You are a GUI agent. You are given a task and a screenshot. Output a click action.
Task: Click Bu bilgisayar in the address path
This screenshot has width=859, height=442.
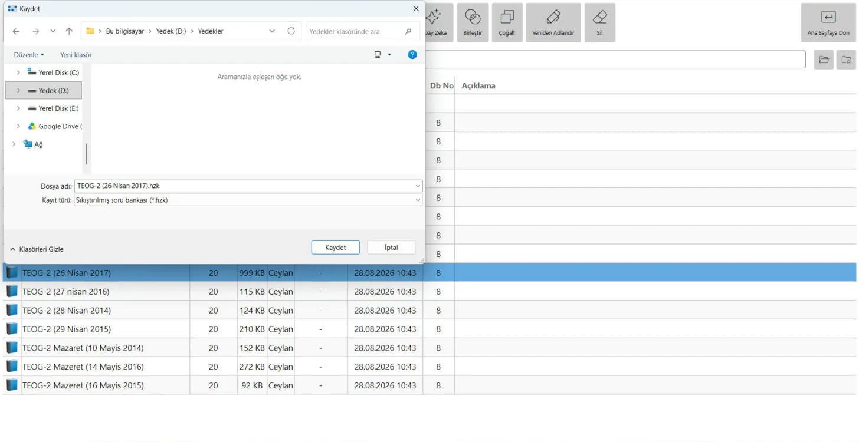pyautogui.click(x=125, y=31)
